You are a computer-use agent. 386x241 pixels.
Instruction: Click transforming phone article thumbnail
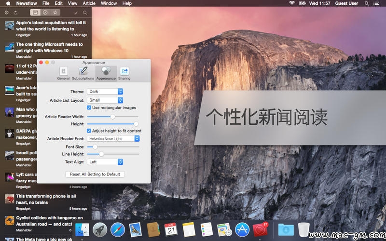coord(10,199)
